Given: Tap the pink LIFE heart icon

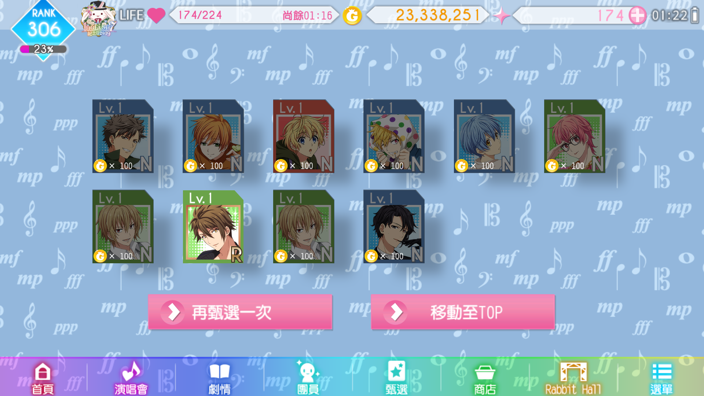Looking at the screenshot, I should coord(156,15).
